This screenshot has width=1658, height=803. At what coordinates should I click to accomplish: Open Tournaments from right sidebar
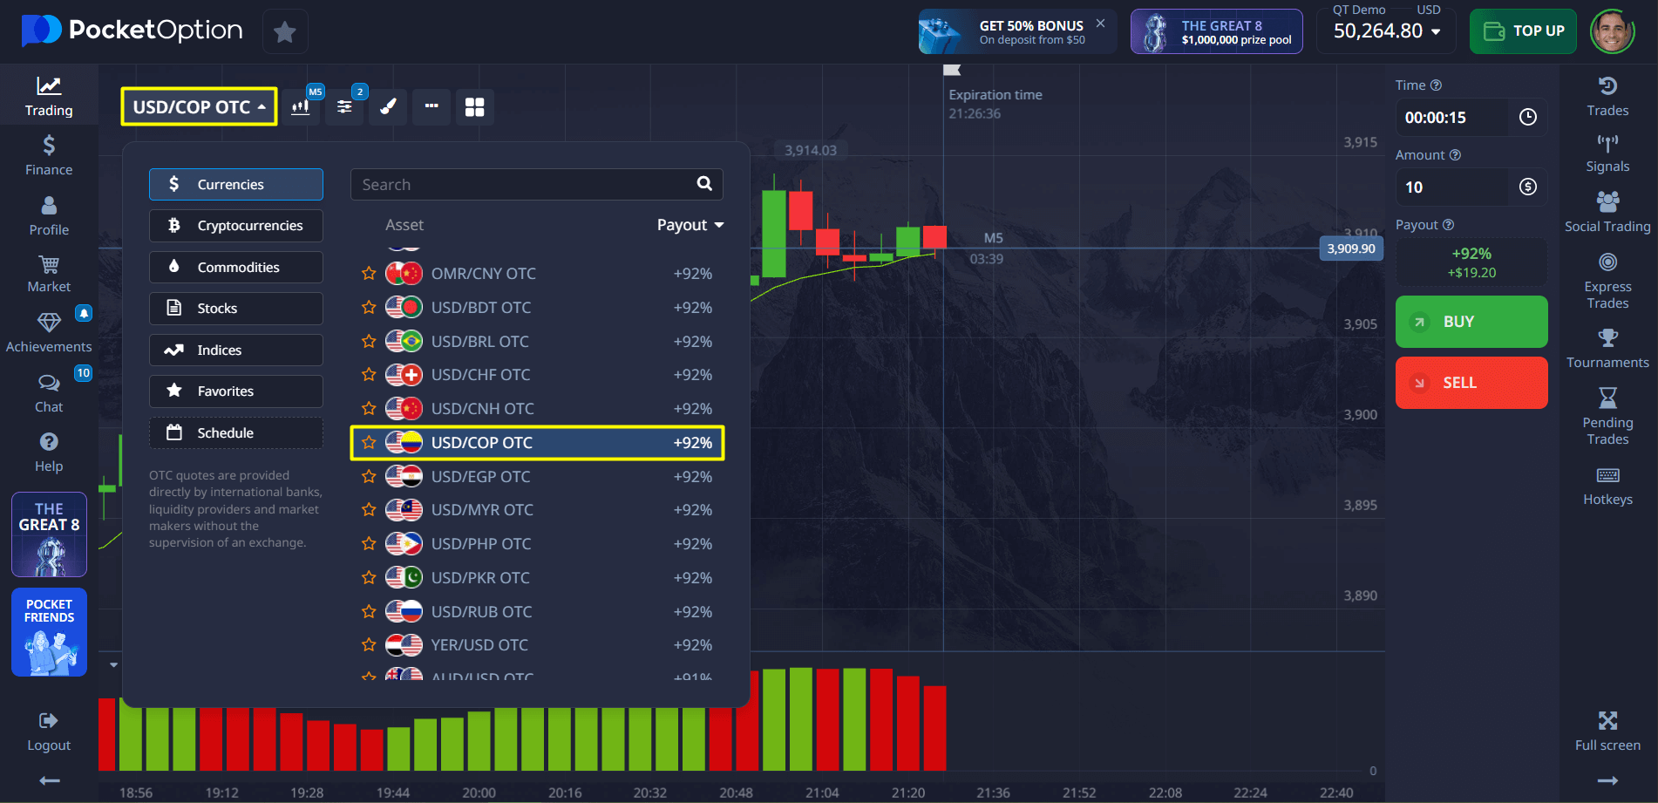[1607, 349]
